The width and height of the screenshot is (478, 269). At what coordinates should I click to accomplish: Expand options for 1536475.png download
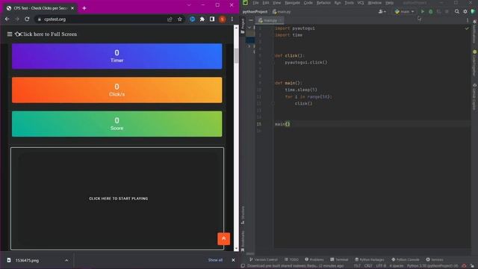pos(66,260)
